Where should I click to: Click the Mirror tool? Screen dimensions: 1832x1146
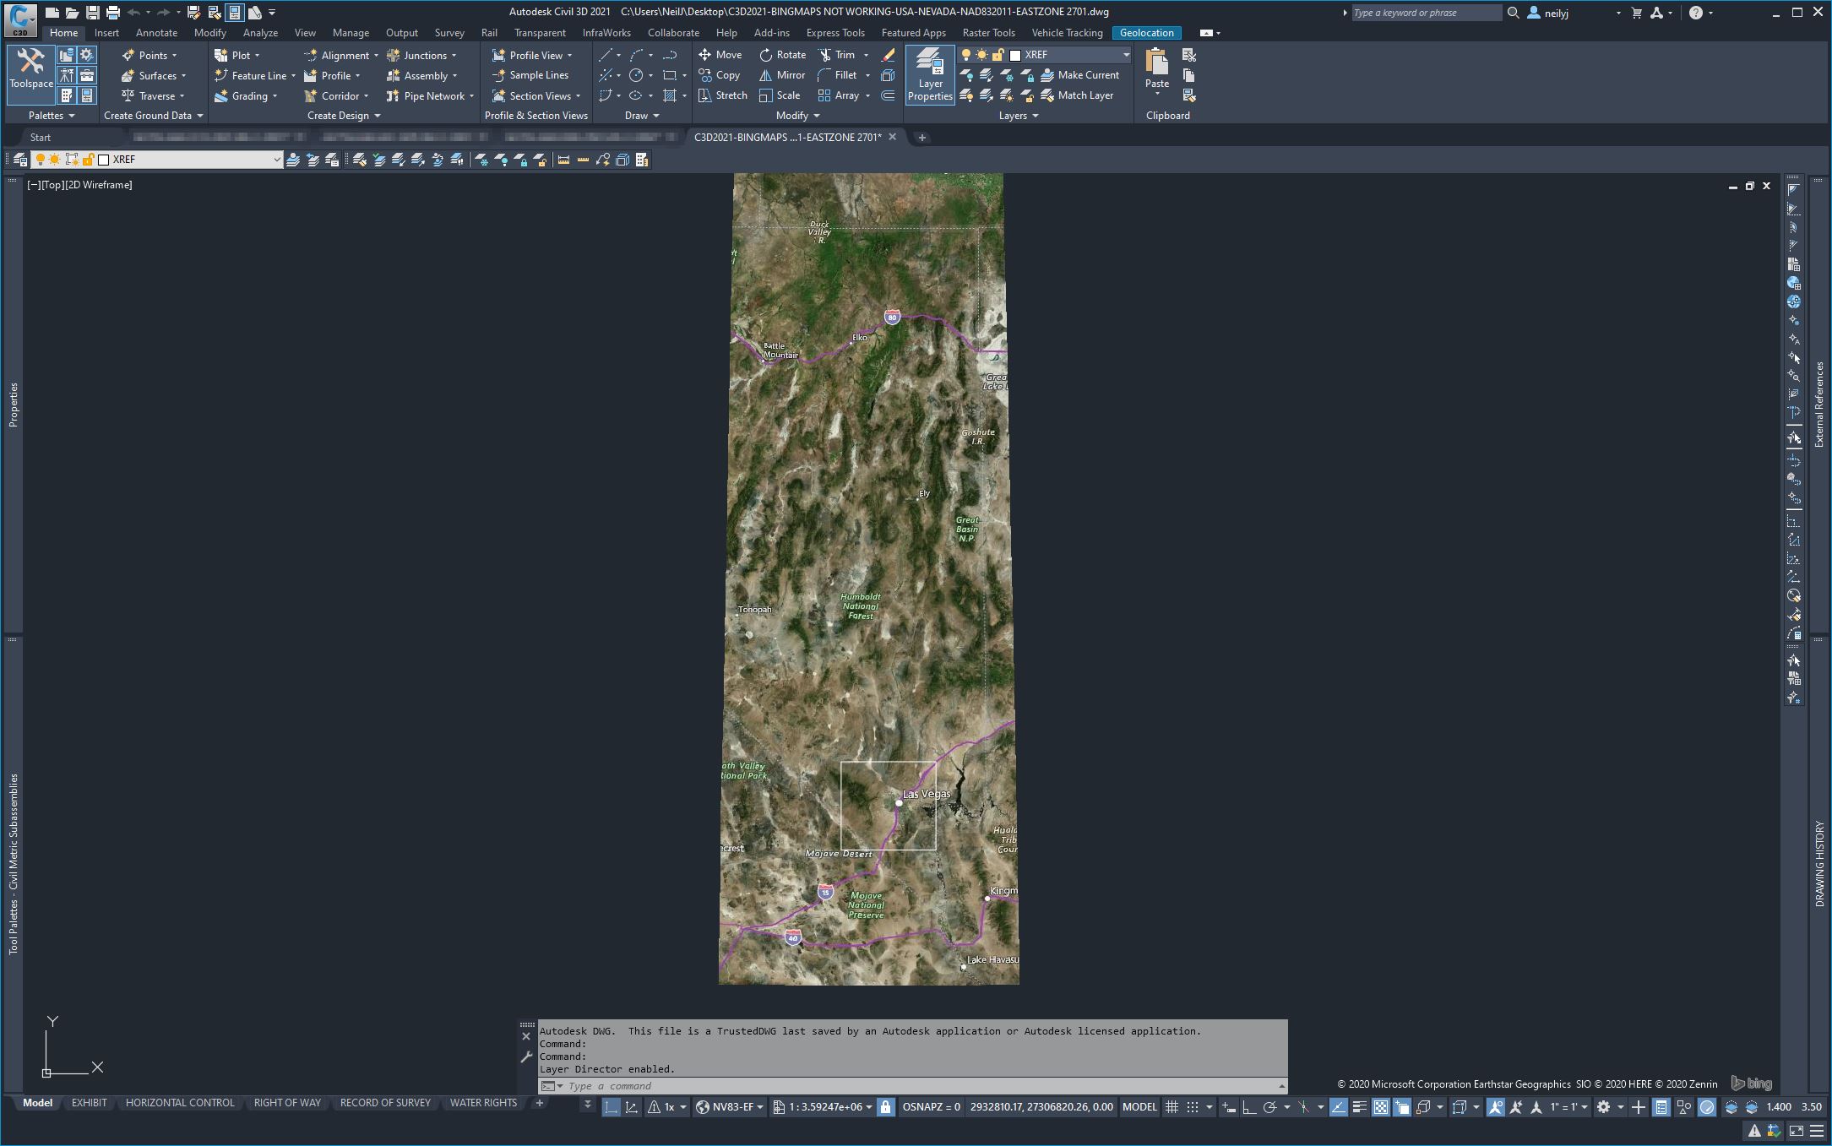click(x=782, y=75)
